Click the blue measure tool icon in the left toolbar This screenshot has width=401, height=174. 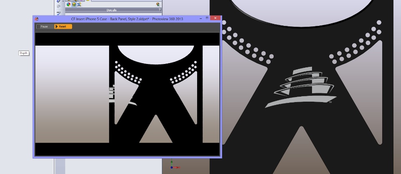pyautogui.click(x=58, y=1)
